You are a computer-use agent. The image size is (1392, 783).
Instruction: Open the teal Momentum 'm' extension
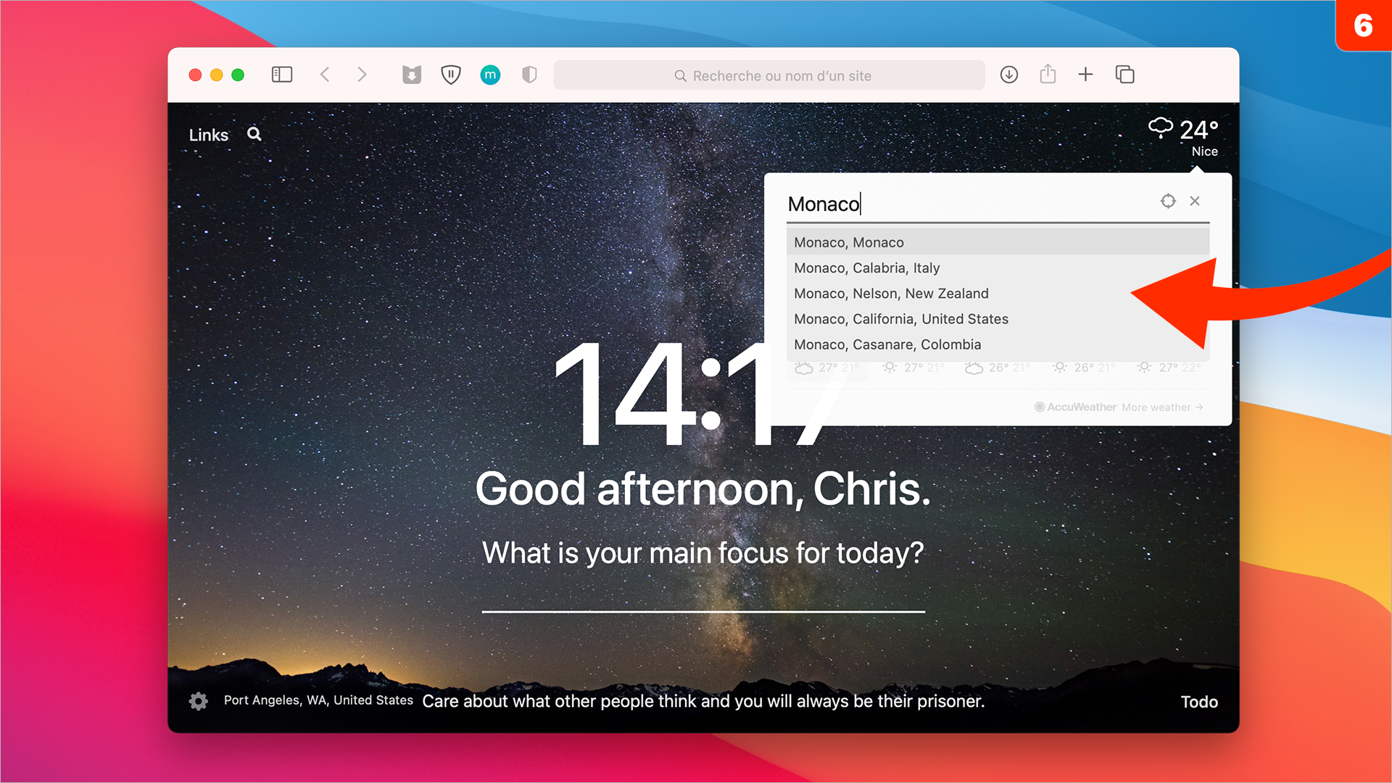(490, 75)
